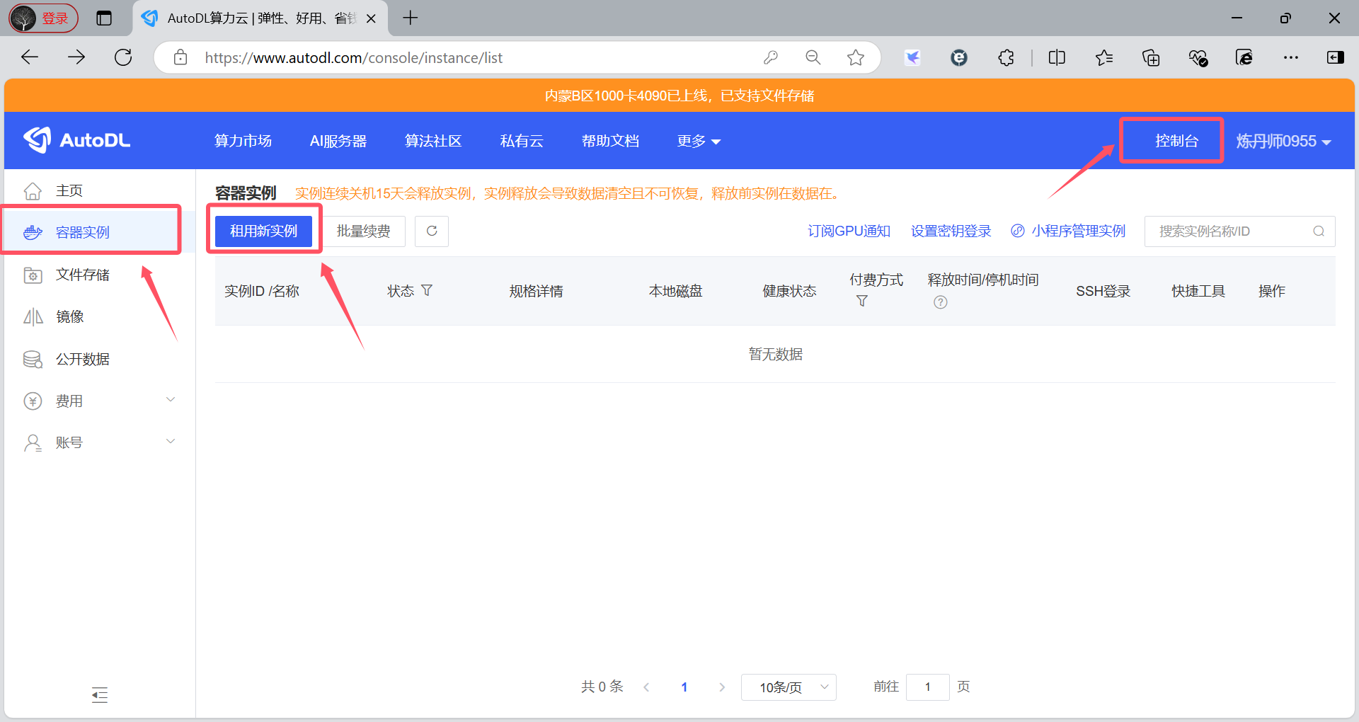Click the search magnifier in instance search box

tap(1319, 231)
